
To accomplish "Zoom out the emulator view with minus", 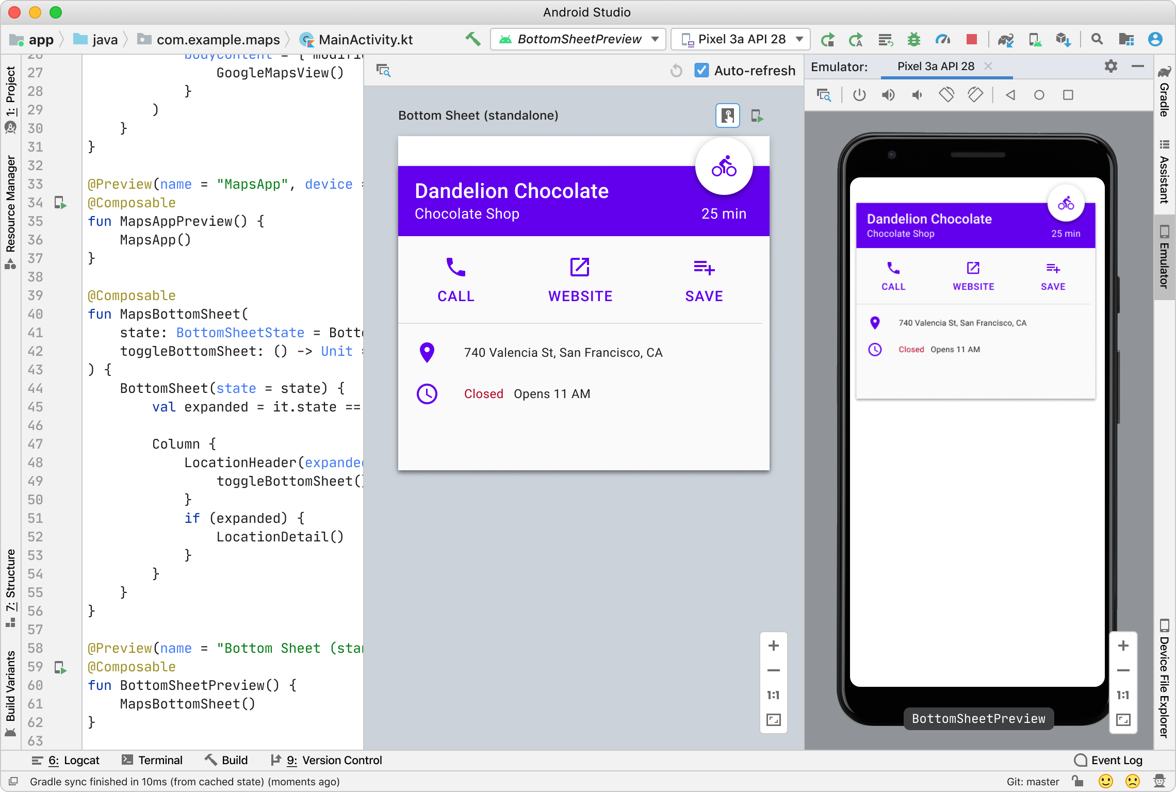I will pos(1123,671).
